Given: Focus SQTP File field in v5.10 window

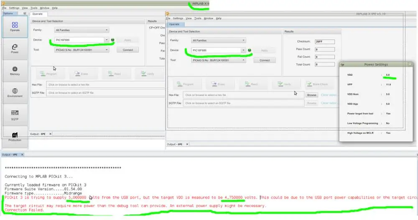Looking at the screenshot, I should [243, 103].
